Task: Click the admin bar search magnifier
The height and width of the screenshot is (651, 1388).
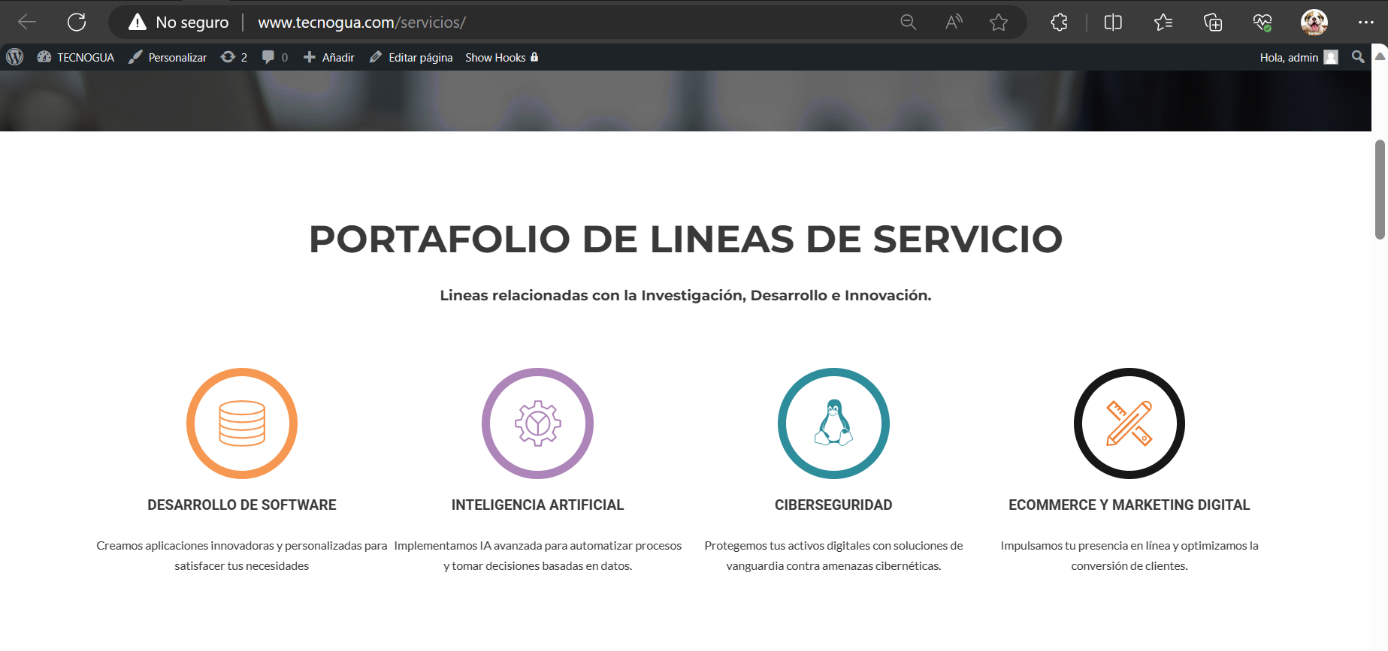Action: coord(1358,57)
